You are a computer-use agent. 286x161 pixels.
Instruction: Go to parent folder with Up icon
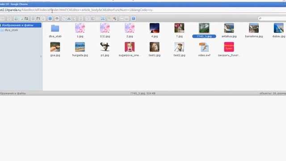point(9,18)
